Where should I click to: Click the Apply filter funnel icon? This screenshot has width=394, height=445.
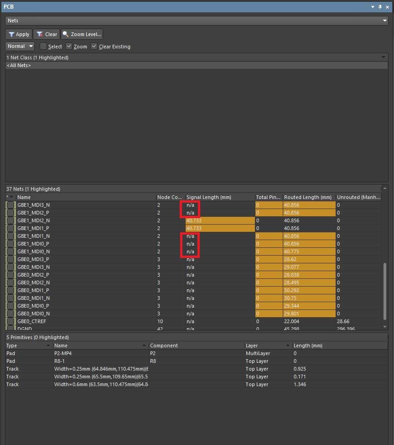12,34
